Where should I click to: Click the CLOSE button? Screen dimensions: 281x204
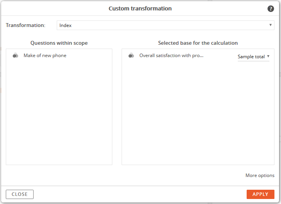(20, 194)
